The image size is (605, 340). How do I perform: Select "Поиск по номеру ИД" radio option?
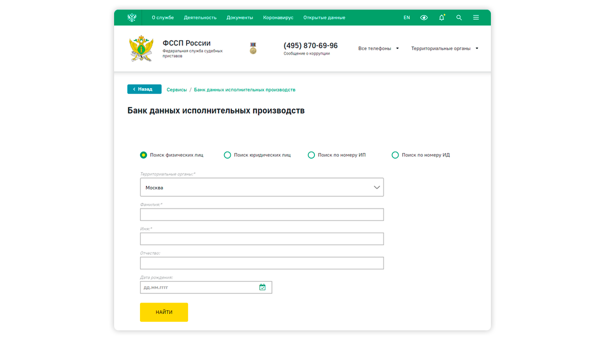[x=395, y=155]
